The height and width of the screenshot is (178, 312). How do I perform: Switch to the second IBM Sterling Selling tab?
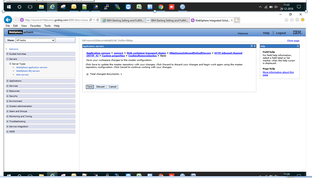[167, 20]
